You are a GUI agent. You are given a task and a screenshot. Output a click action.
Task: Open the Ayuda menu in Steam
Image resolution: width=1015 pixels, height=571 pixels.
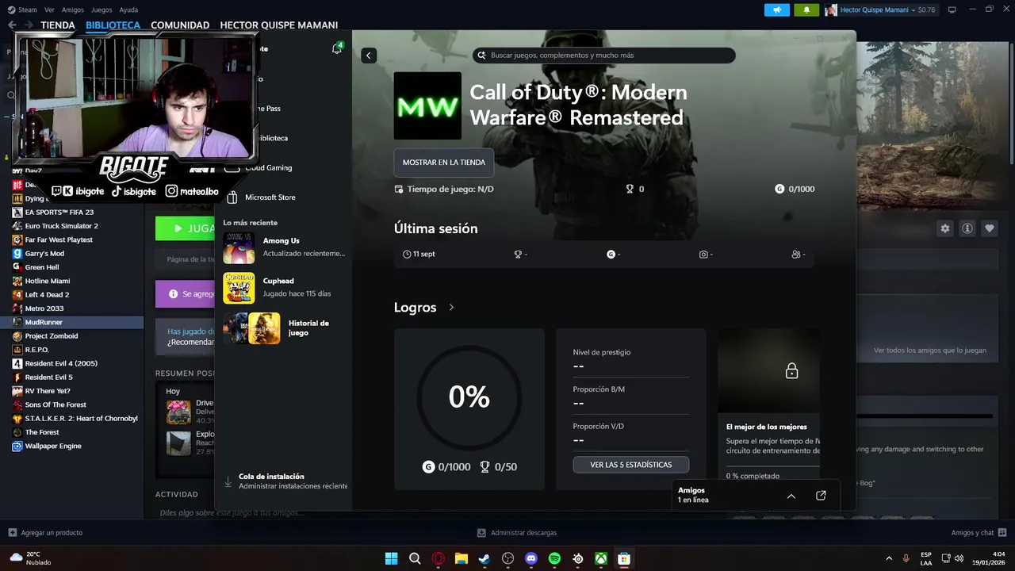128,10
